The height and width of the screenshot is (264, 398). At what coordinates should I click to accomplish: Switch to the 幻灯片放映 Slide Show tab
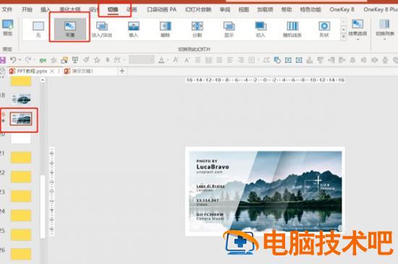point(198,9)
